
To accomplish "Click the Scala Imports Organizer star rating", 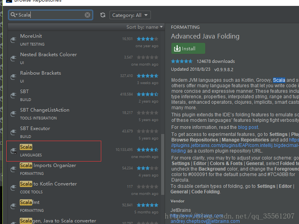I will [147, 168].
